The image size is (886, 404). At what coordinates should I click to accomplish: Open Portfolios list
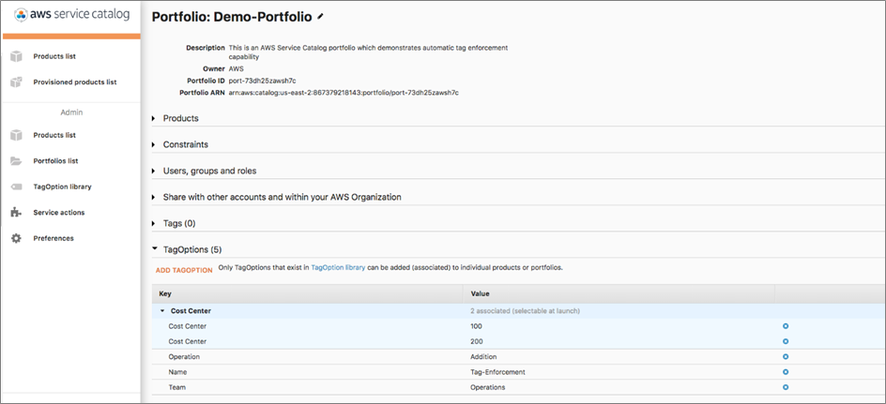(55, 161)
